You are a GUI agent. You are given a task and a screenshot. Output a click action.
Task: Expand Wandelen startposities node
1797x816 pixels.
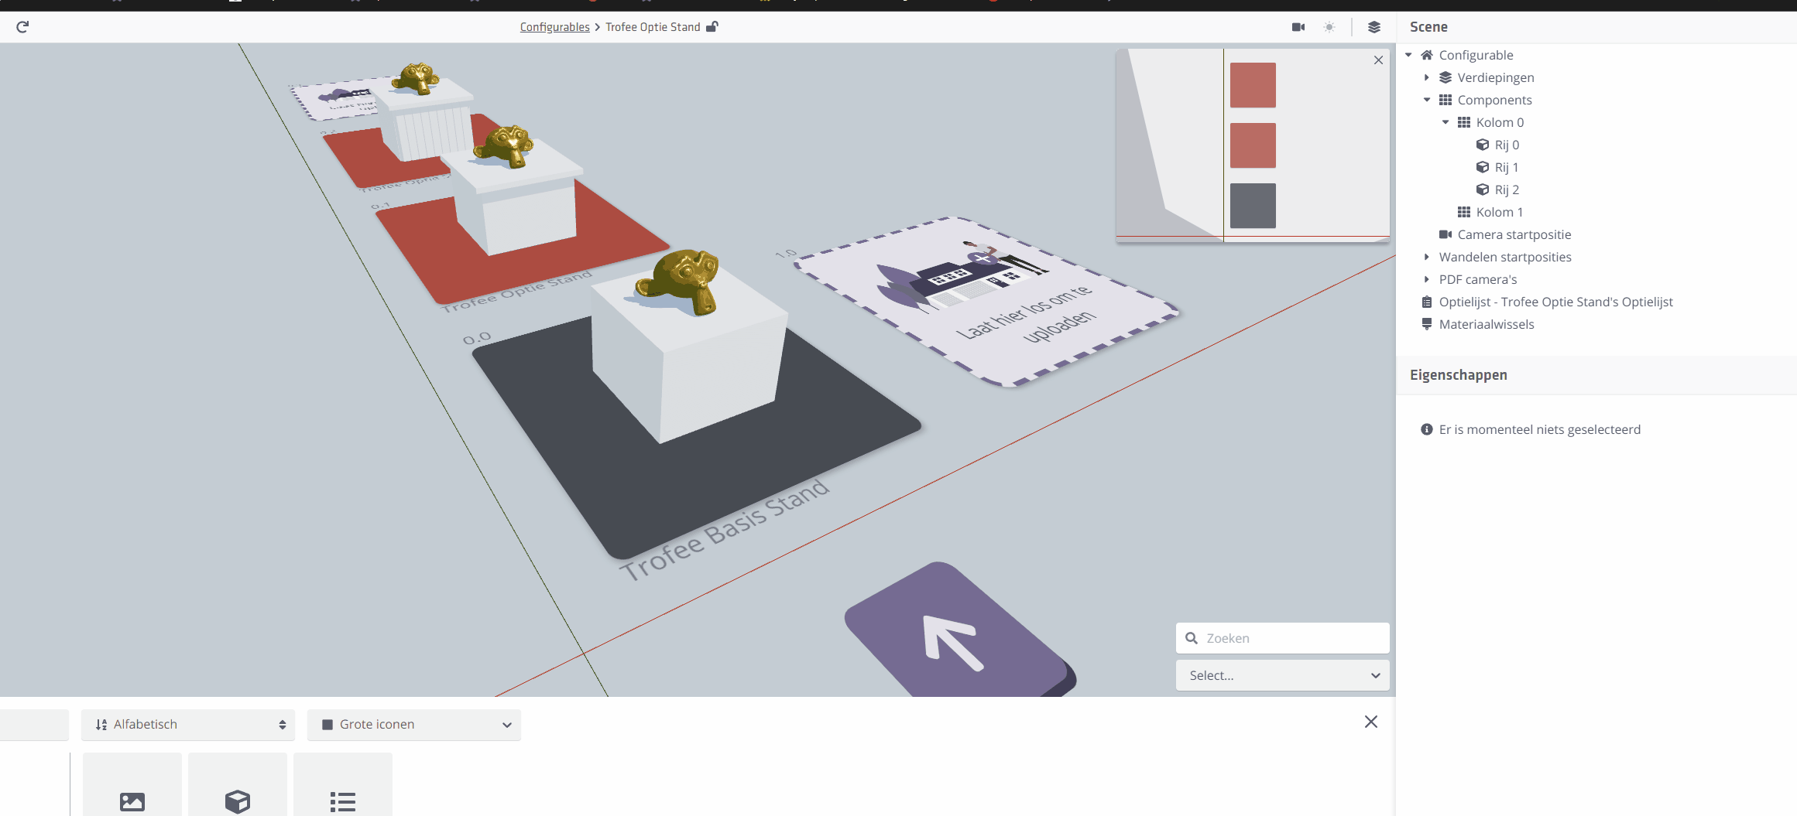[1427, 257]
